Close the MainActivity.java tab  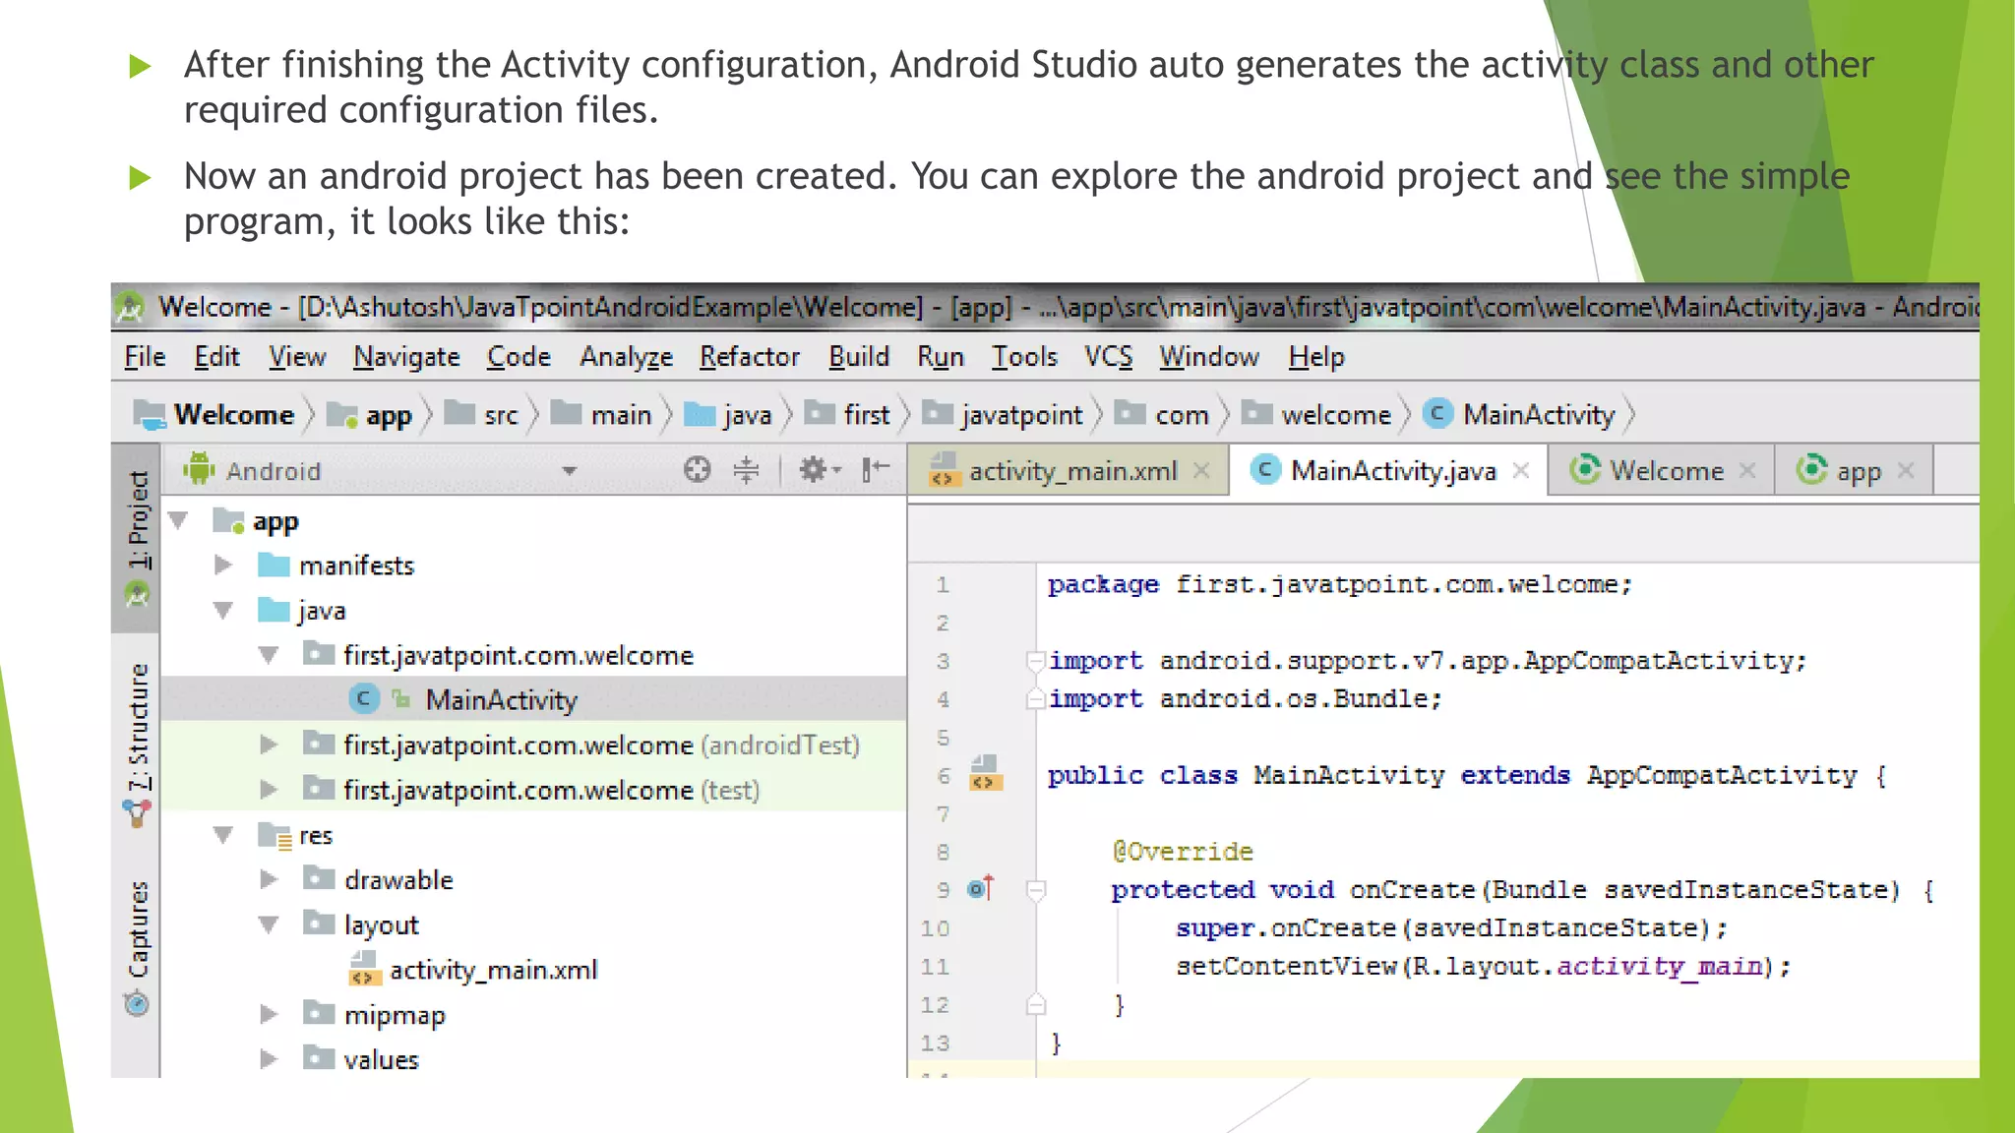1521,471
